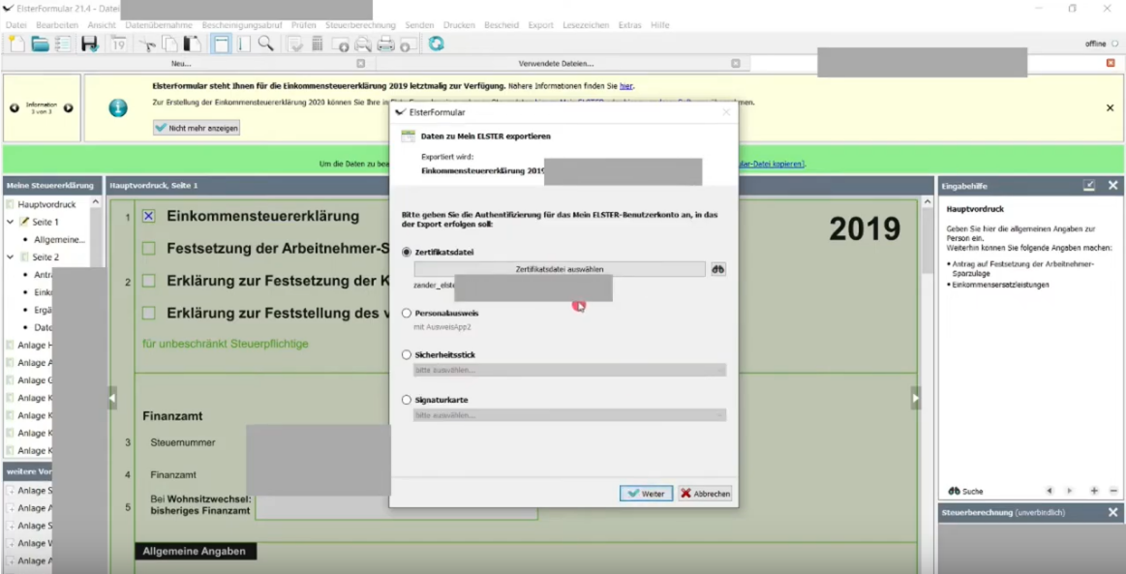Collapse the Seite 1 tree node
The height and width of the screenshot is (574, 1126).
tap(11, 222)
